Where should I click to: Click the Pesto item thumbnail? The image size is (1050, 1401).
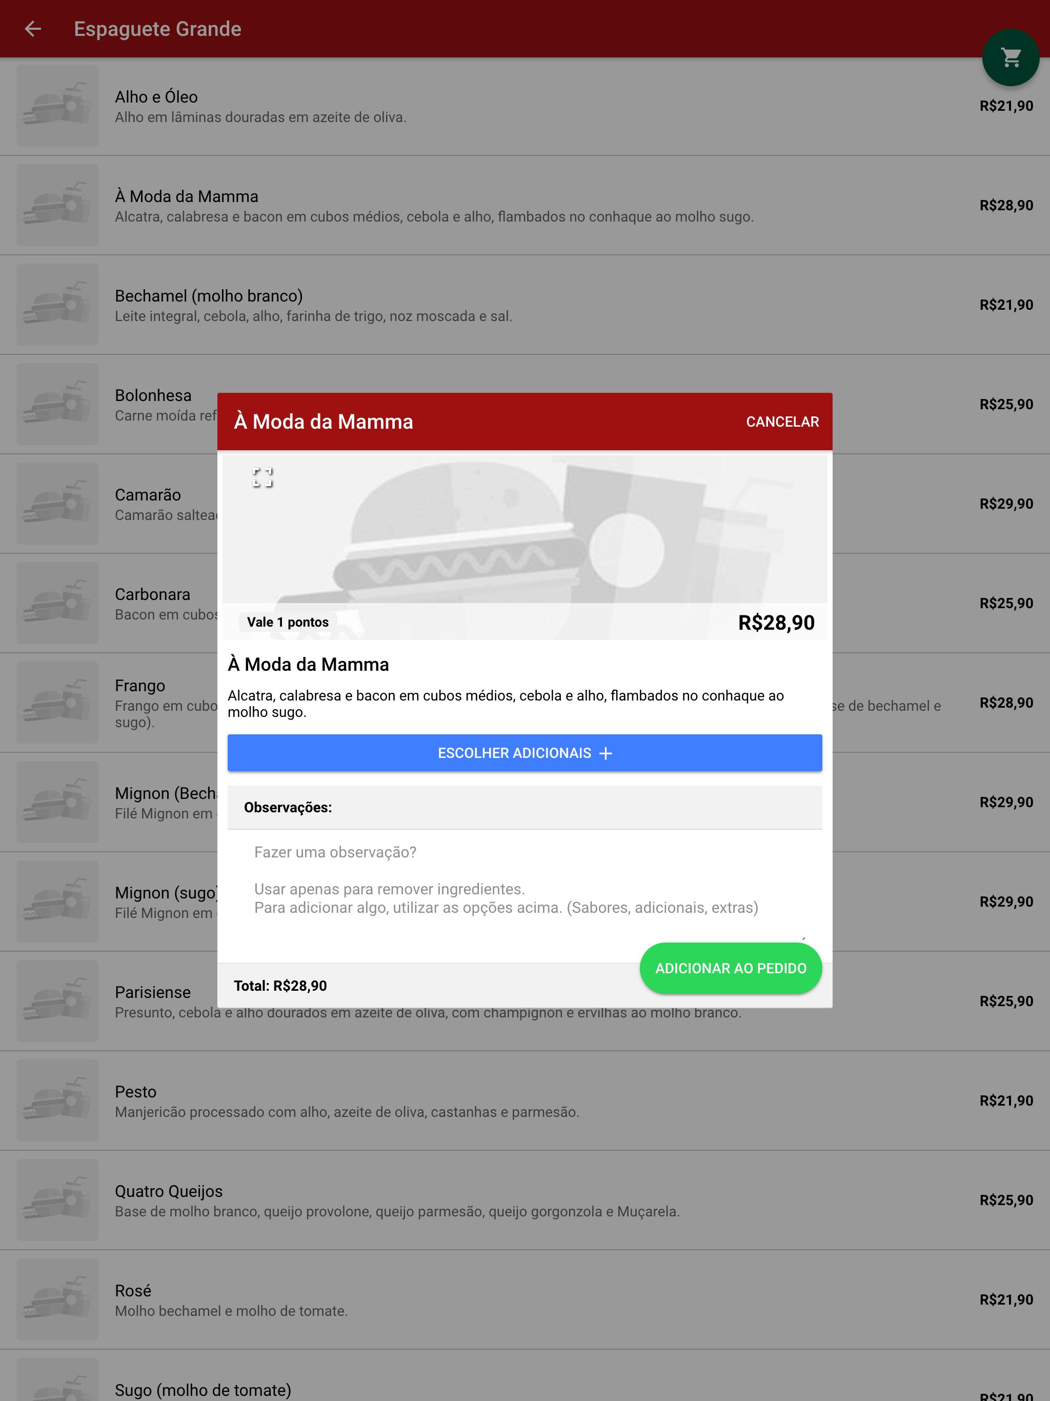point(57,1100)
